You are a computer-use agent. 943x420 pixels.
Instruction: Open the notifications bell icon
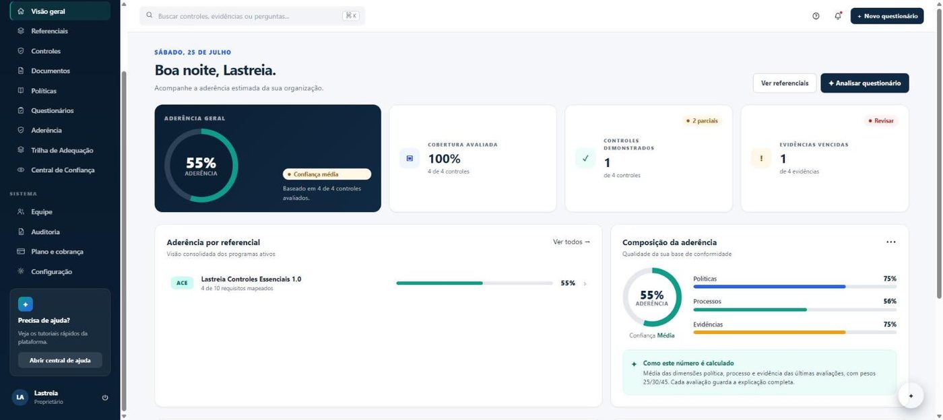point(838,16)
